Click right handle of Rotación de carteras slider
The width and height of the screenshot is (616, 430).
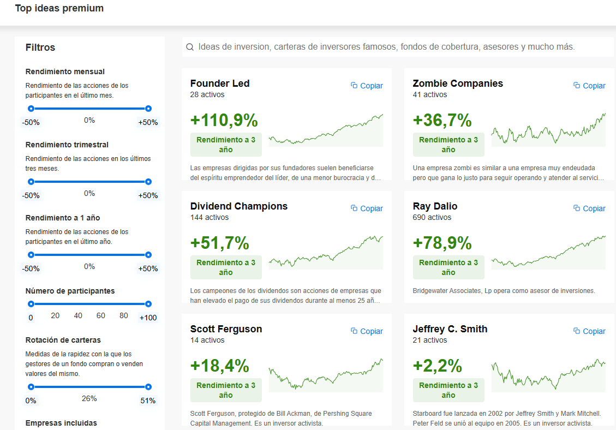[x=148, y=387]
